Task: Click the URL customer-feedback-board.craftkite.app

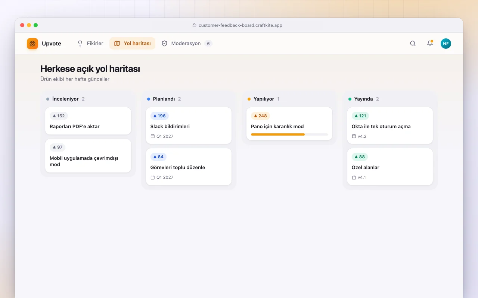Action: coord(240,25)
